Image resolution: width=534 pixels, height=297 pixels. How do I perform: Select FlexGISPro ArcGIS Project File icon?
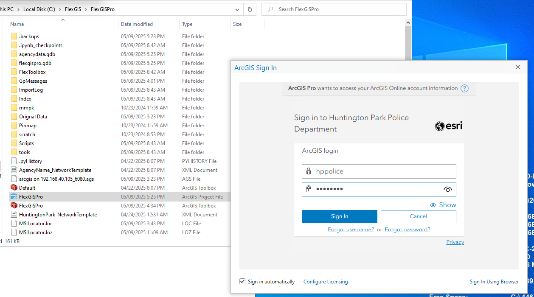click(14, 197)
